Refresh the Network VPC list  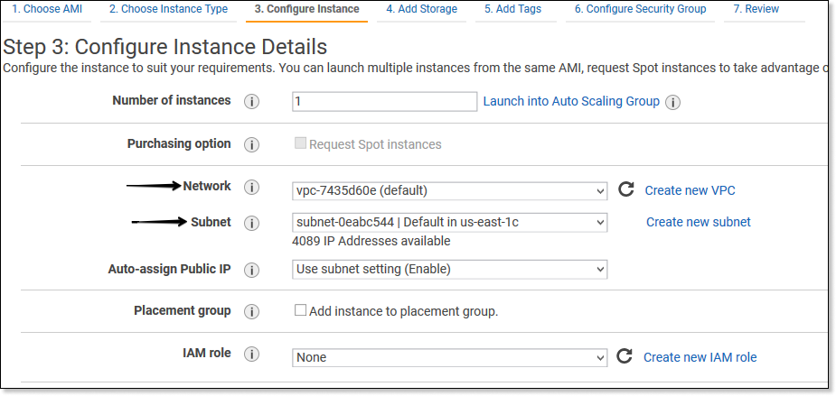point(625,189)
